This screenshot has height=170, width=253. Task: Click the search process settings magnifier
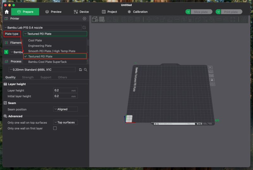85,70
